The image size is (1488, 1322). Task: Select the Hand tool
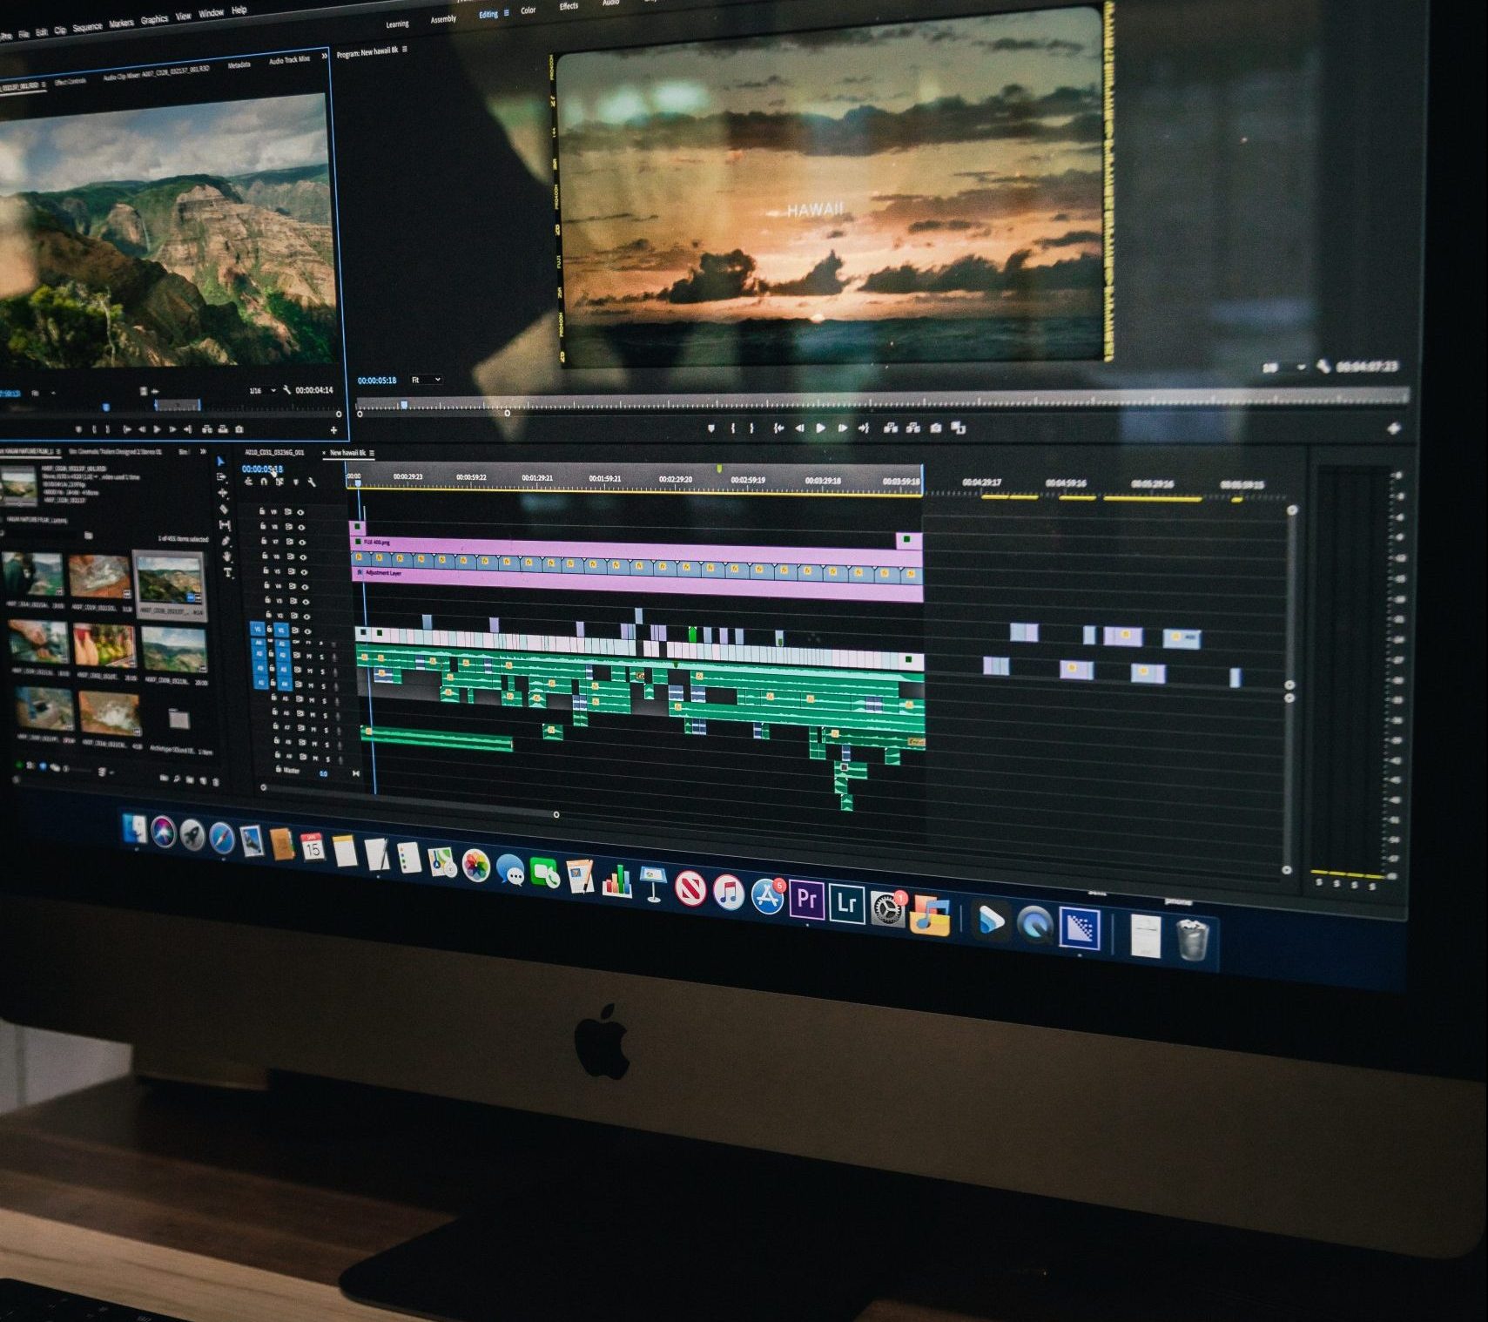coord(227,556)
